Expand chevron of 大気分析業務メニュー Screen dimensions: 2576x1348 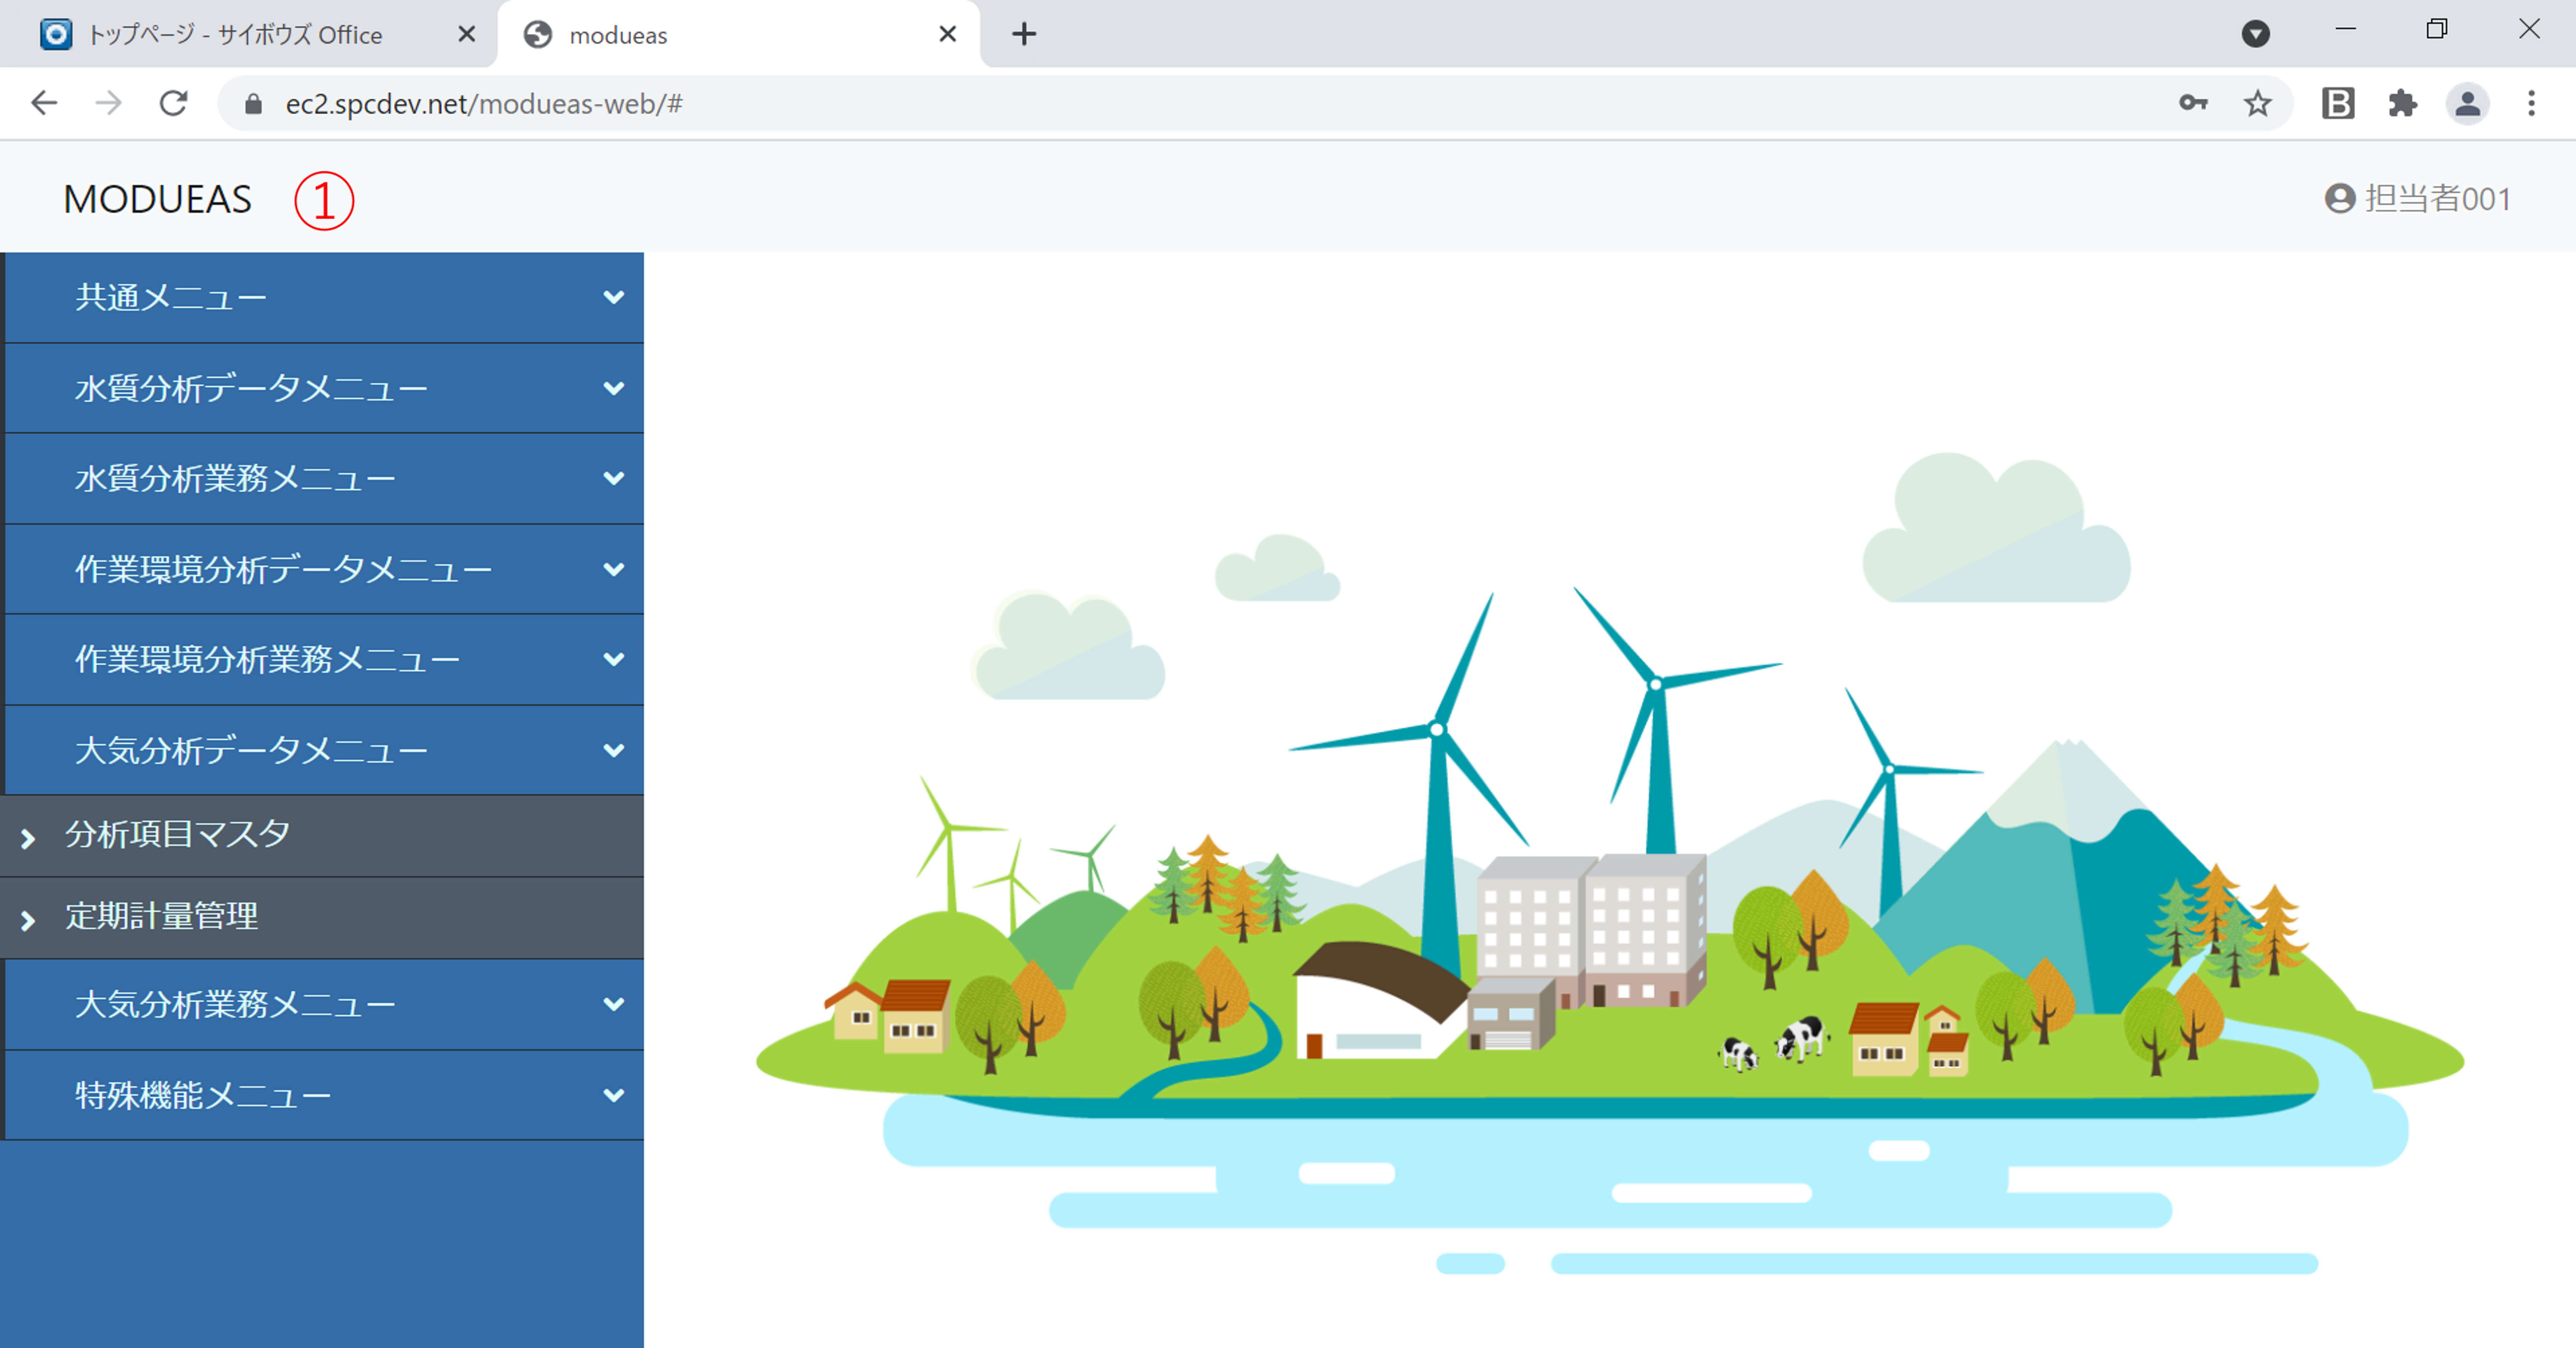coord(614,1004)
